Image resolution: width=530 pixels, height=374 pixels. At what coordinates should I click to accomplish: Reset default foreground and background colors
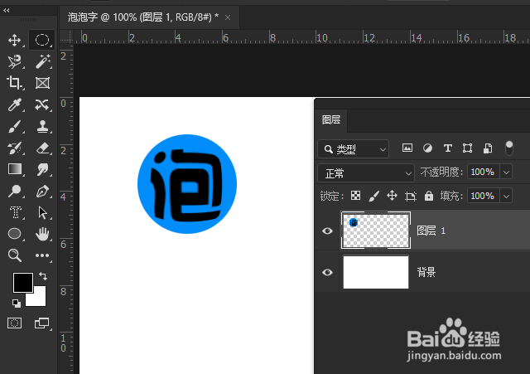click(x=17, y=303)
